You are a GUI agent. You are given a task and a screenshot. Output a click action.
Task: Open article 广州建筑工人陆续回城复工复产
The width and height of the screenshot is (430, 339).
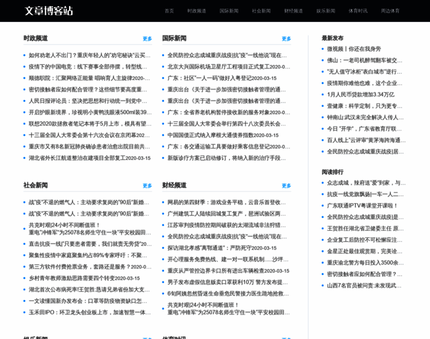pyautogui.click(x=227, y=214)
